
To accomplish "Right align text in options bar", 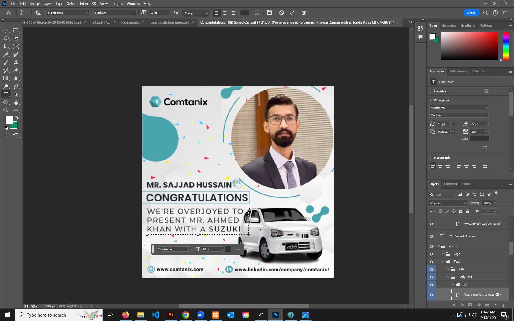I will pyautogui.click(x=233, y=13).
